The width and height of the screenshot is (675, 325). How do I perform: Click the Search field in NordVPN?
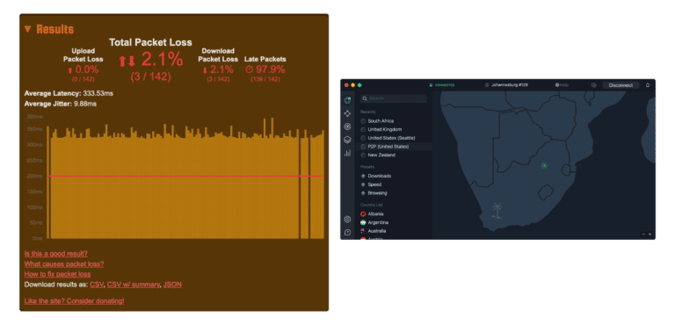tap(394, 98)
